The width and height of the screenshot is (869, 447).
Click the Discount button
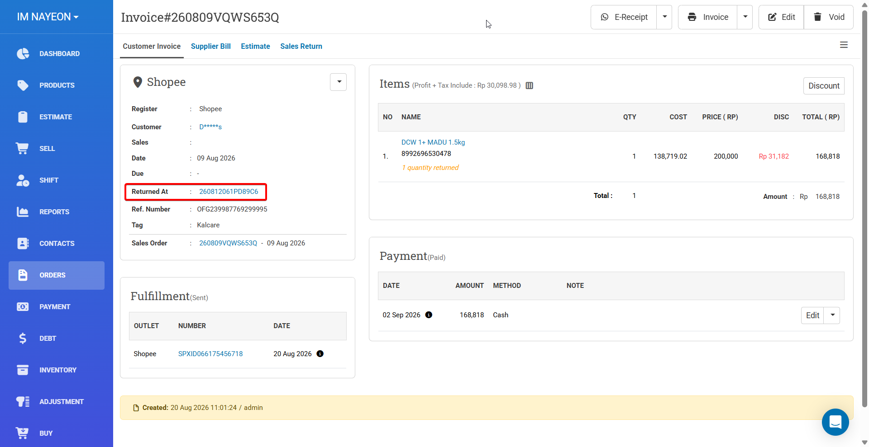[824, 86]
